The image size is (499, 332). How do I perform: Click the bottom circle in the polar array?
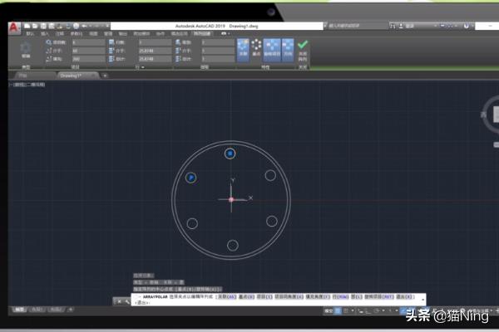(233, 246)
